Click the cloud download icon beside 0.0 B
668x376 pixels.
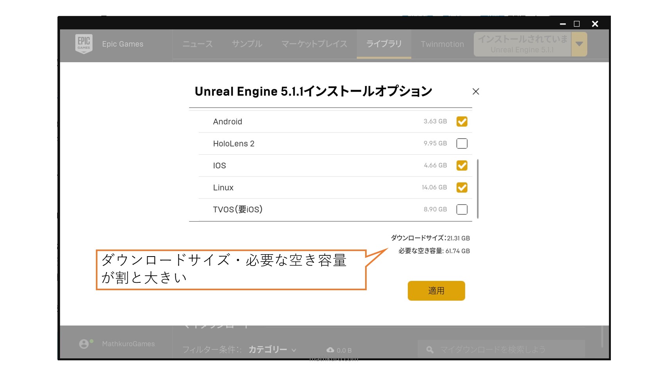(x=330, y=350)
